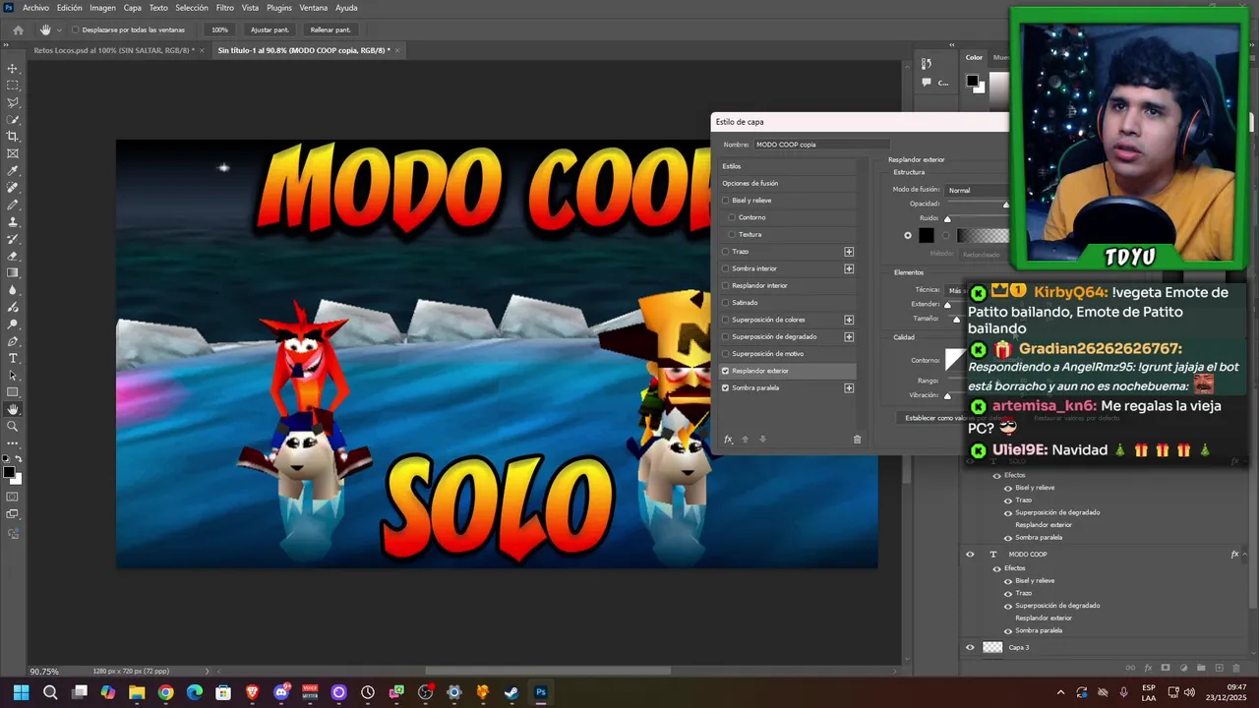This screenshot has width=1259, height=708.
Task: Enable Superposición de colores checkbox
Action: coord(726,320)
